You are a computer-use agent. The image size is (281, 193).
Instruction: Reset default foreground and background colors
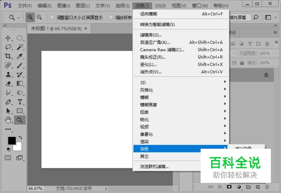[9, 149]
